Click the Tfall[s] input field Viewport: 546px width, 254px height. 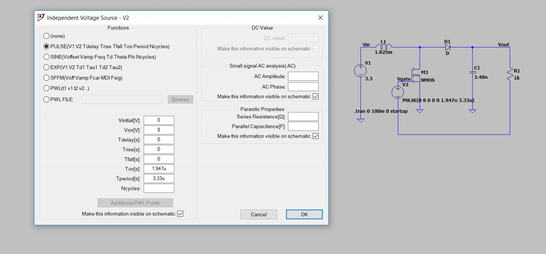[x=159, y=159]
